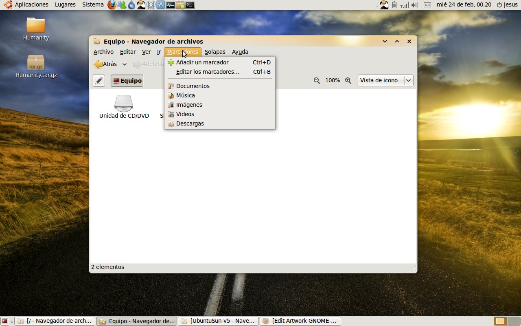The width and height of the screenshot is (521, 326).
Task: Open the blue graph monitor launcher
Action: click(160, 5)
